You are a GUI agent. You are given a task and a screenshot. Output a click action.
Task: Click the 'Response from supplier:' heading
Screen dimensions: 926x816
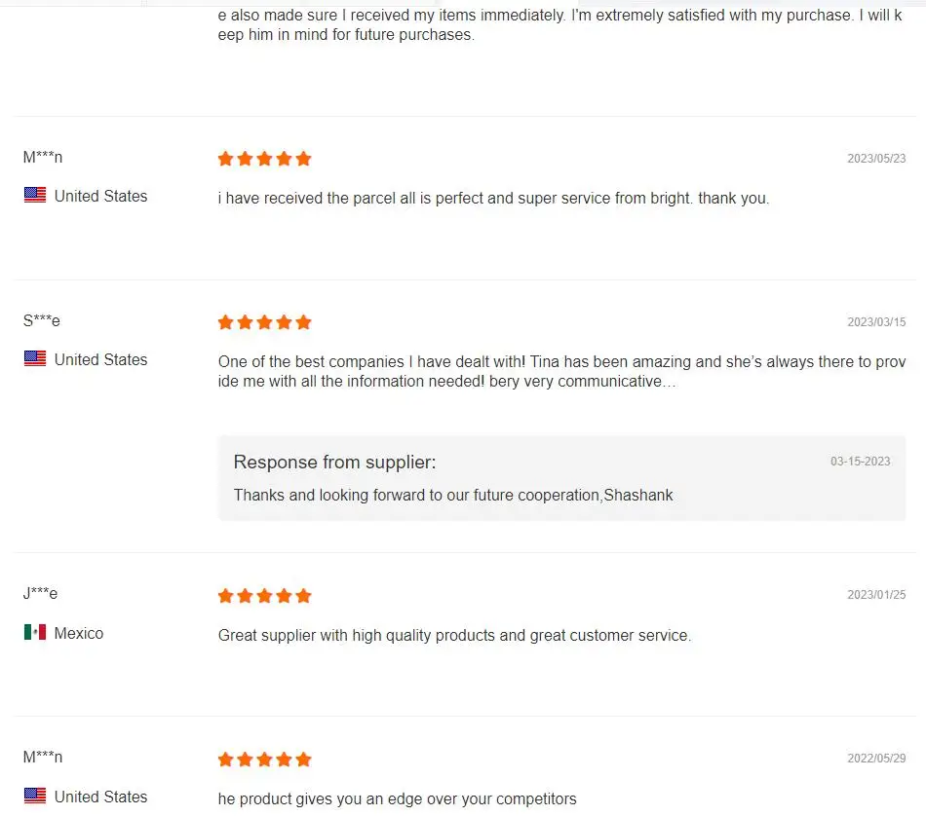334,463
